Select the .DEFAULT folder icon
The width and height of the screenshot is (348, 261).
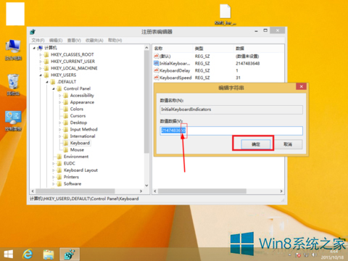click(x=53, y=82)
